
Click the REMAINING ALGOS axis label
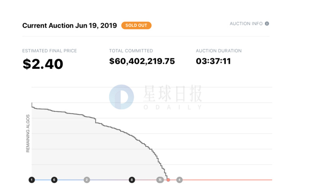point(28,133)
